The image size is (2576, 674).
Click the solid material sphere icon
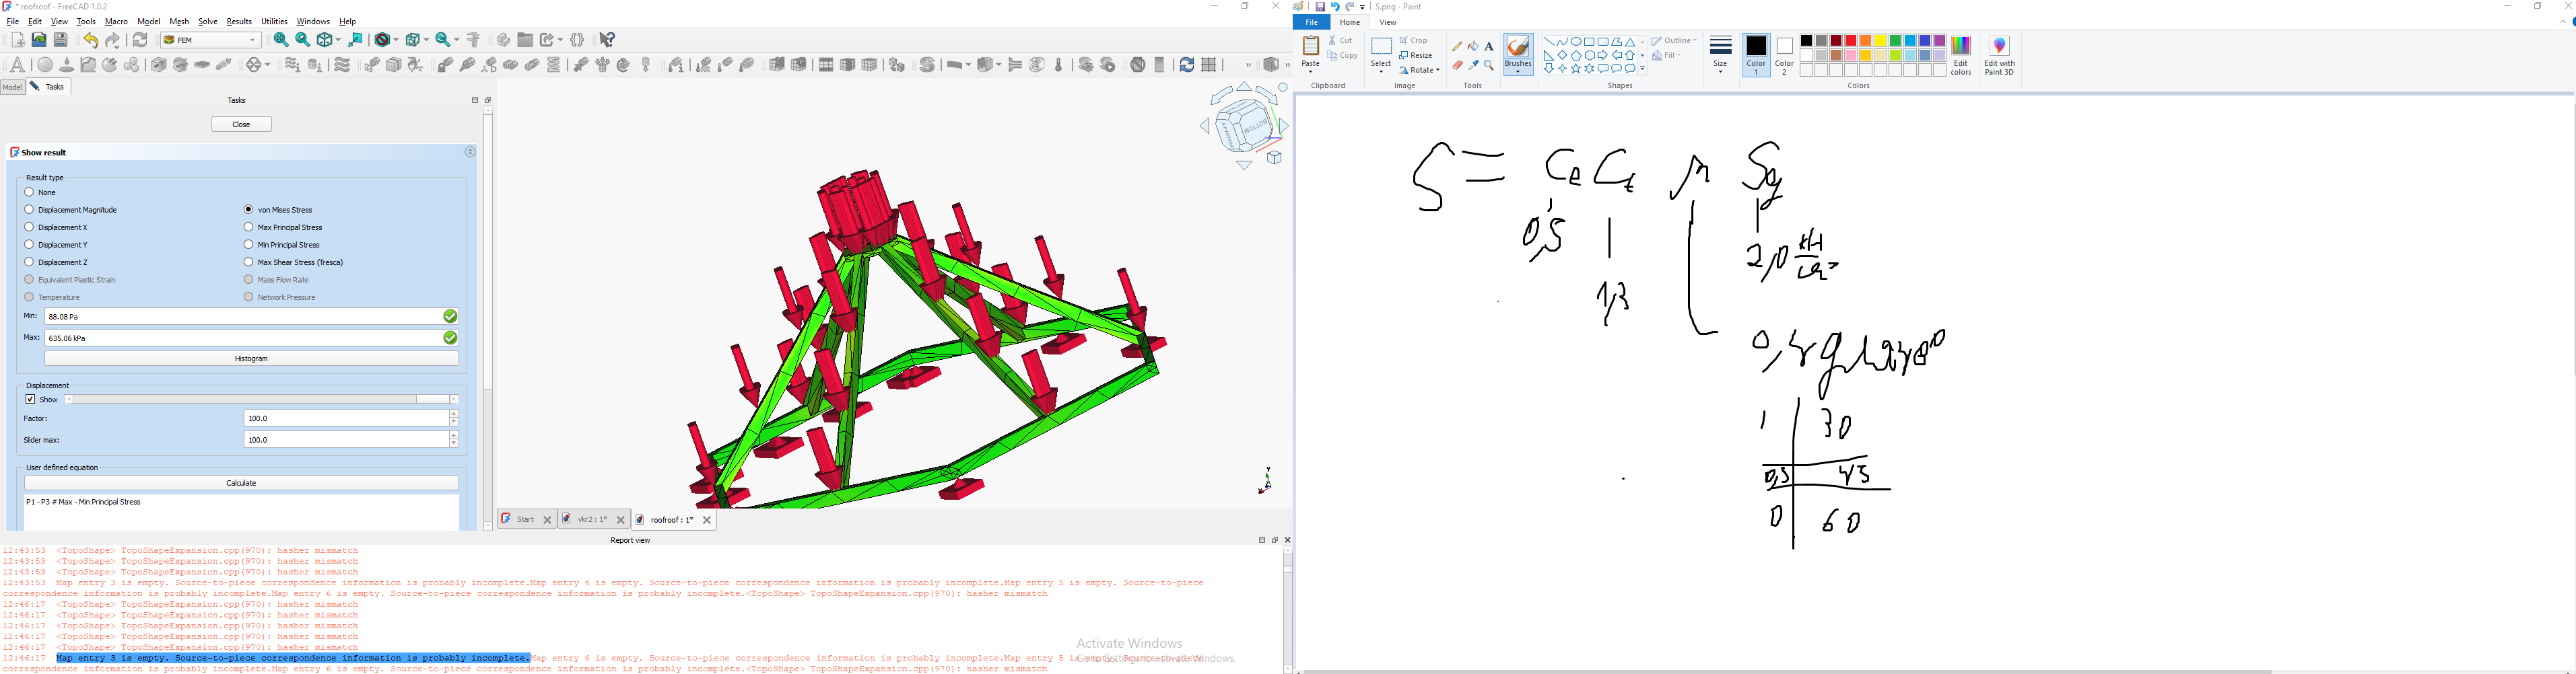45,65
